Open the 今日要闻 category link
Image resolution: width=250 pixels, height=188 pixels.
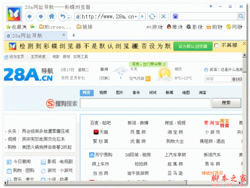[x=19, y=162]
